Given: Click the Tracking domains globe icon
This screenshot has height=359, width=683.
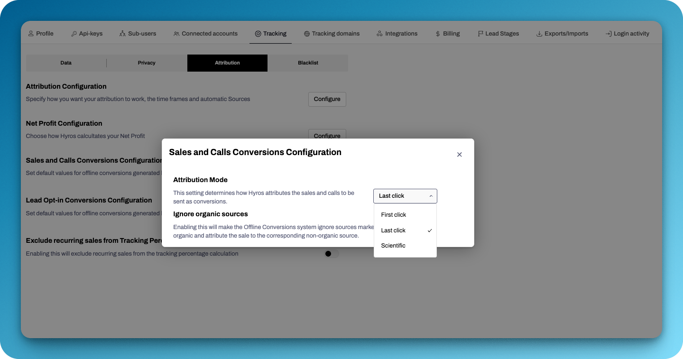Looking at the screenshot, I should [x=307, y=34].
